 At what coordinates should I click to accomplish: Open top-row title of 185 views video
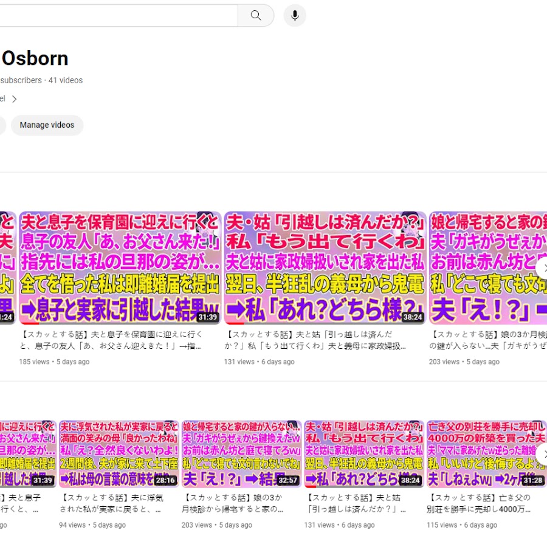click(111, 340)
